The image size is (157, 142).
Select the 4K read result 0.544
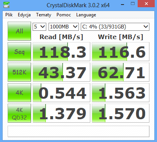click(x=61, y=93)
